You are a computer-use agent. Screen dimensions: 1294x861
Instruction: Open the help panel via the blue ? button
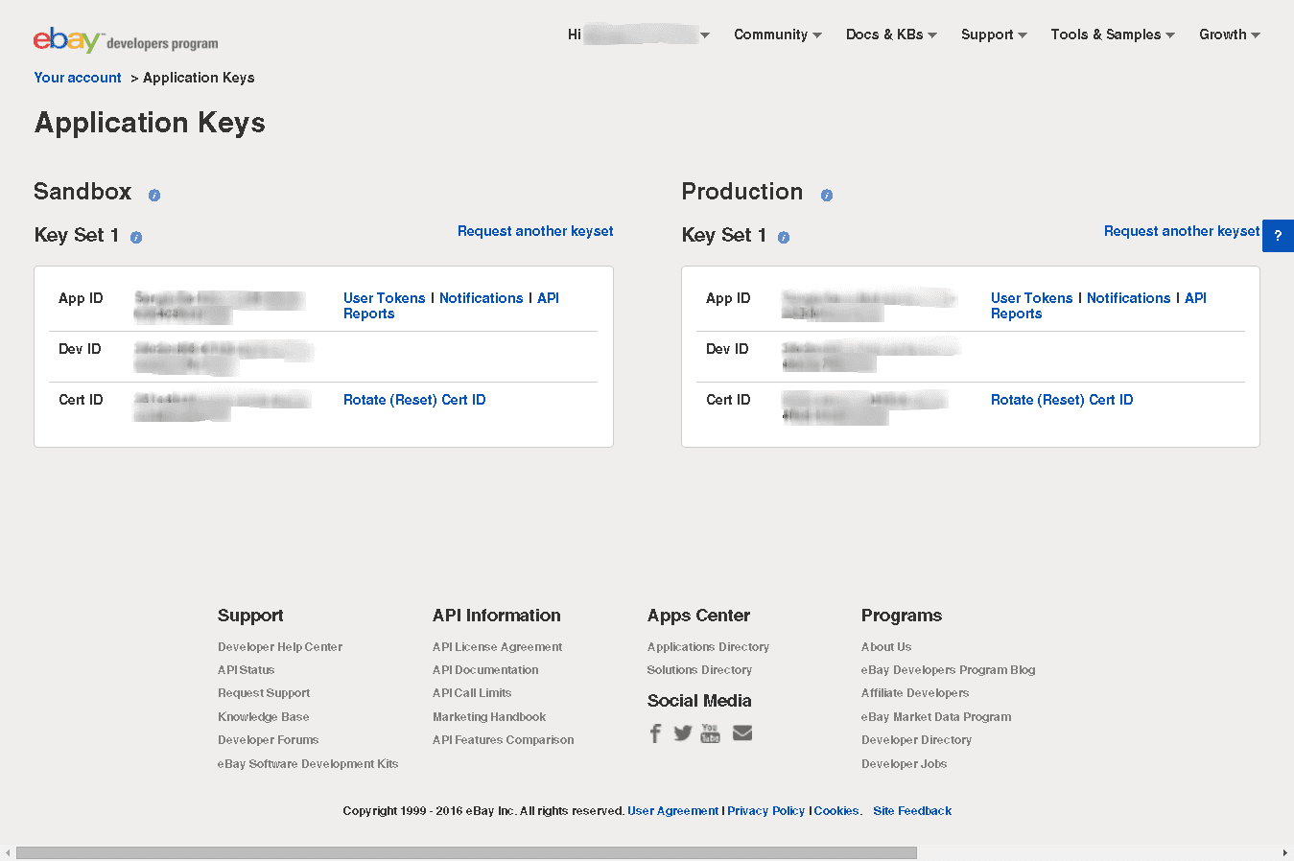pyautogui.click(x=1278, y=236)
